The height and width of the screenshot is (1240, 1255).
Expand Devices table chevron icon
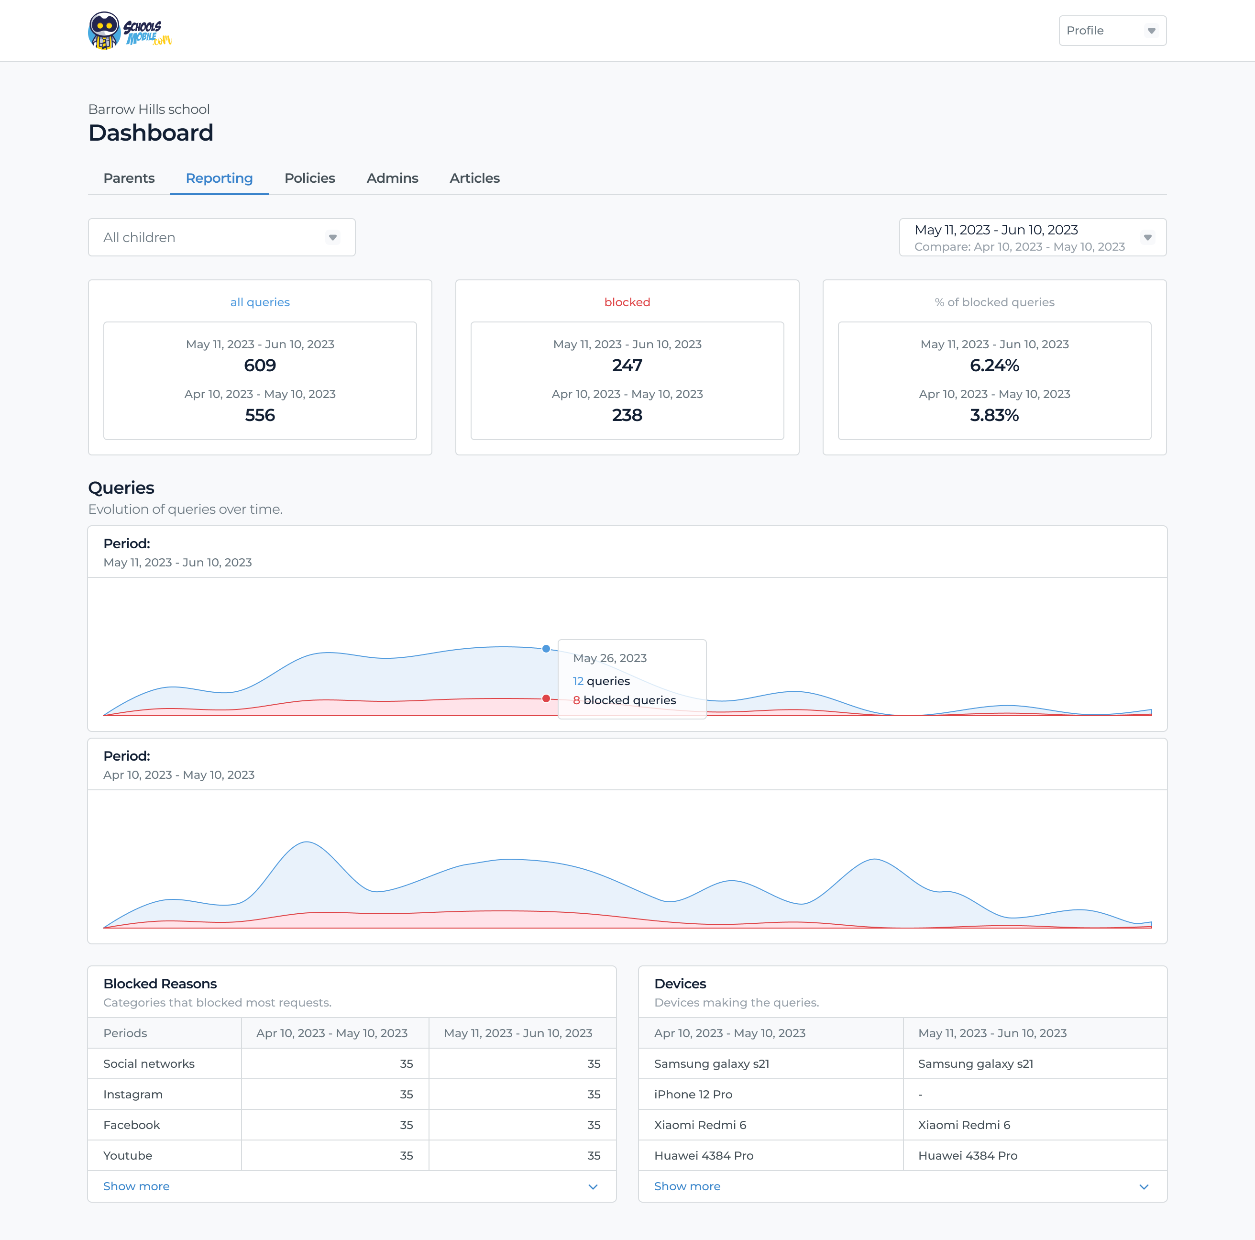(1143, 1187)
